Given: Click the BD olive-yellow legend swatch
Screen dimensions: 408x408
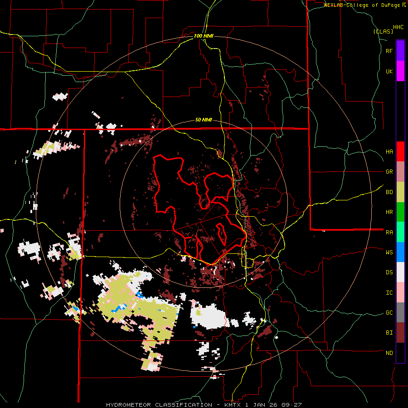Looking at the screenshot, I should point(400,192).
